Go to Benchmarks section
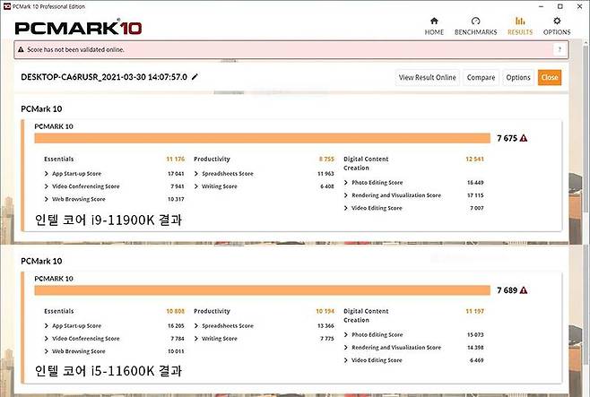 [475, 26]
